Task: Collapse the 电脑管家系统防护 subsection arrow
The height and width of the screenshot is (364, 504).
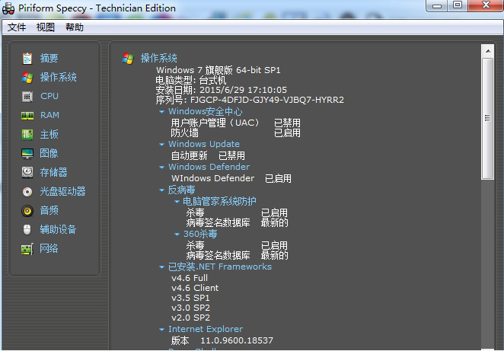Action: 177,202
